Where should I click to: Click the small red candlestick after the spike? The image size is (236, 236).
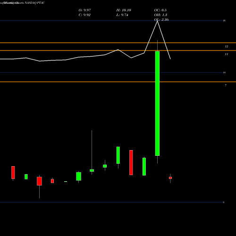click(170, 178)
